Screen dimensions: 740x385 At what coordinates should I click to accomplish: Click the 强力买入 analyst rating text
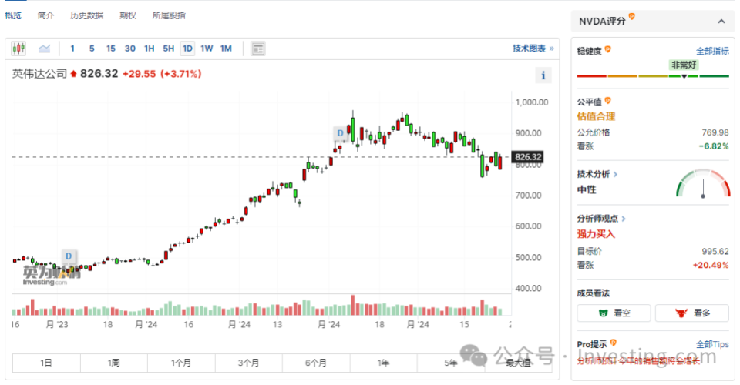(x=596, y=234)
